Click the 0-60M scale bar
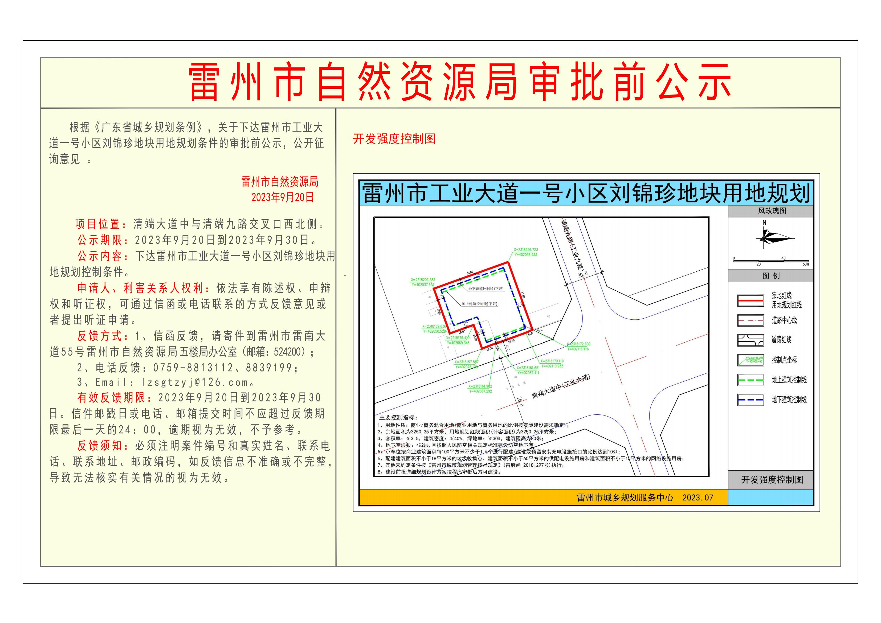The width and height of the screenshot is (881, 623). (770, 261)
